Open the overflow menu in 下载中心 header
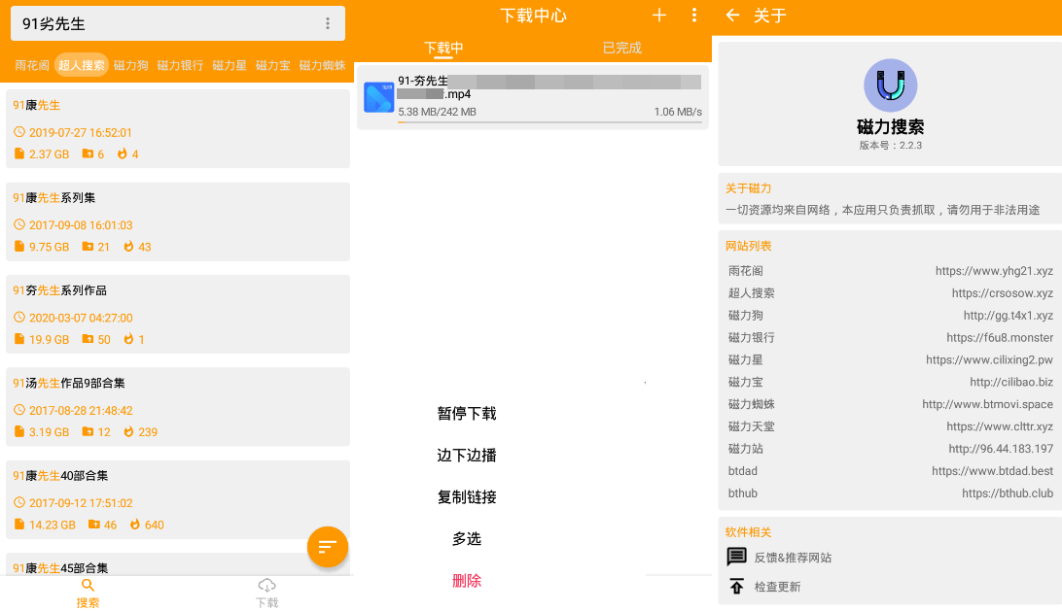This screenshot has width=1062, height=611. click(x=694, y=15)
